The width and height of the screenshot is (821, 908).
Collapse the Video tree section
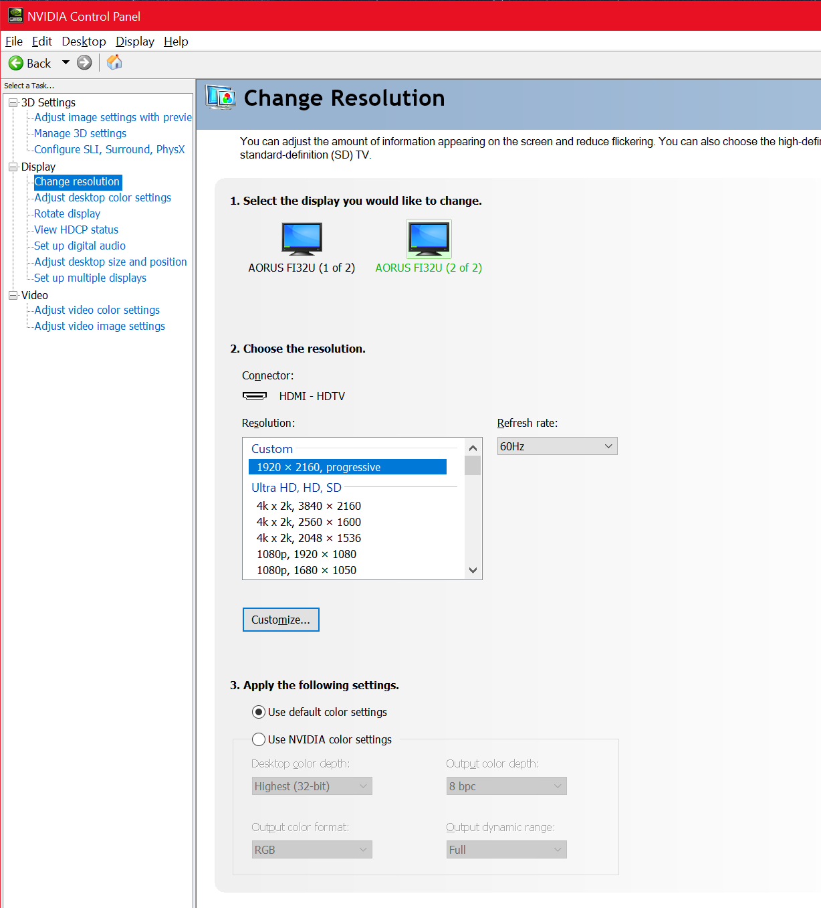[13, 295]
